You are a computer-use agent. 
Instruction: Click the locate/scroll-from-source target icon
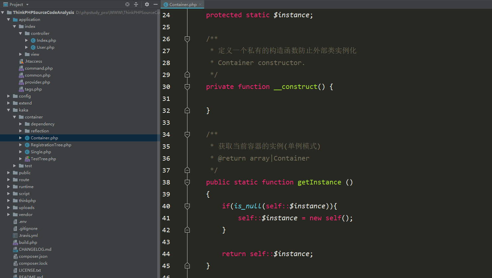(x=127, y=4)
